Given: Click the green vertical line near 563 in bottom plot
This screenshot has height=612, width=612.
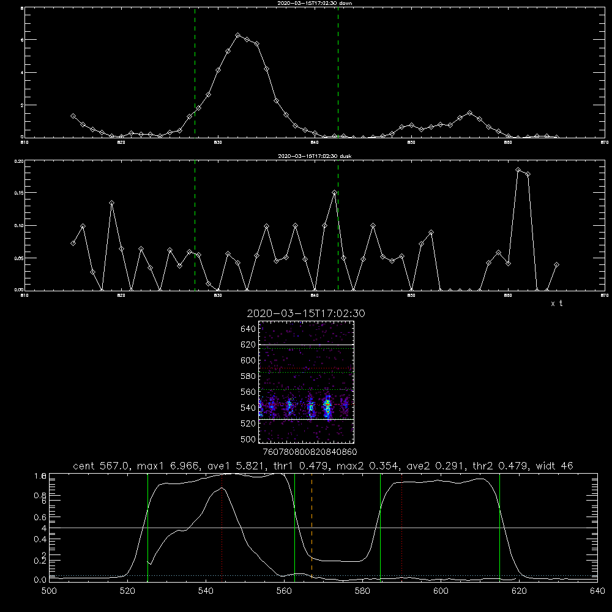Looking at the screenshot, I should click(294, 528).
